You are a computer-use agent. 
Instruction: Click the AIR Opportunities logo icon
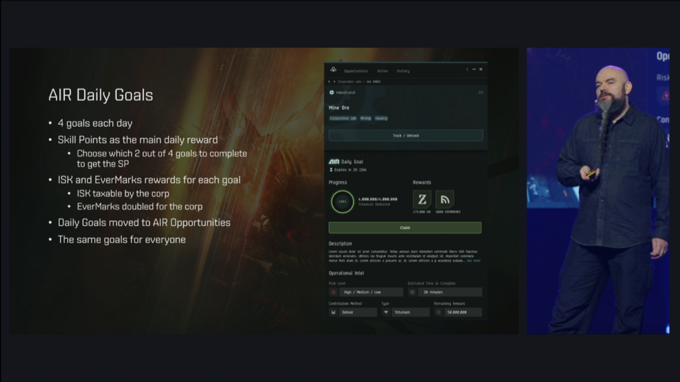point(333,70)
